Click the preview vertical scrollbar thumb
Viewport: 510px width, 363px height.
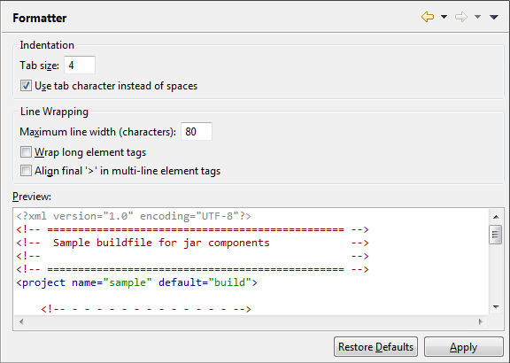[495, 235]
